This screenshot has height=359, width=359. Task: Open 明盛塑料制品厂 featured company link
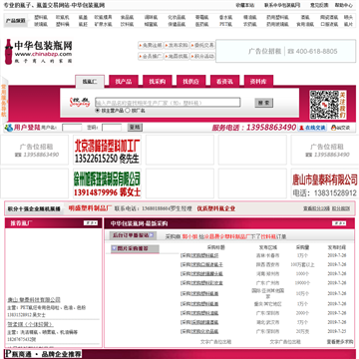pos(90,208)
